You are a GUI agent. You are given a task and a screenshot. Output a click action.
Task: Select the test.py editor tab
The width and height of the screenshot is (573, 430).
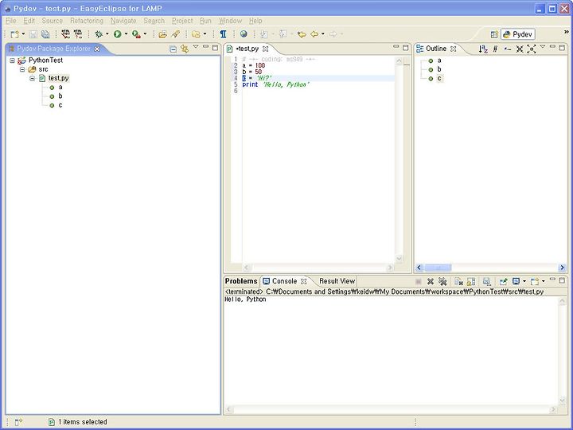point(248,49)
